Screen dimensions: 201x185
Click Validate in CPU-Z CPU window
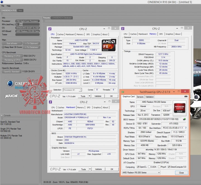[98, 96]
